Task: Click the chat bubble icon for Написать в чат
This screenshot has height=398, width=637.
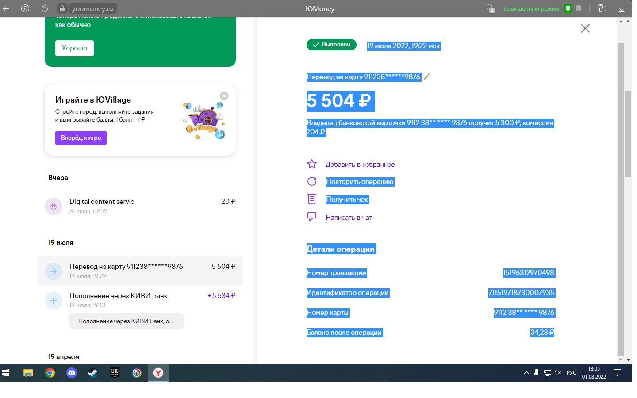Action: coord(312,217)
